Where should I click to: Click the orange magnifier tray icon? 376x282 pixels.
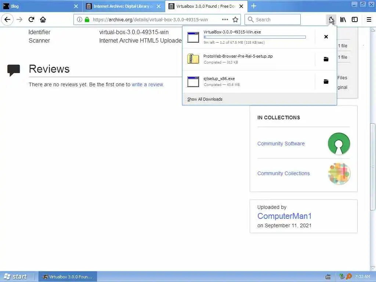349,276
